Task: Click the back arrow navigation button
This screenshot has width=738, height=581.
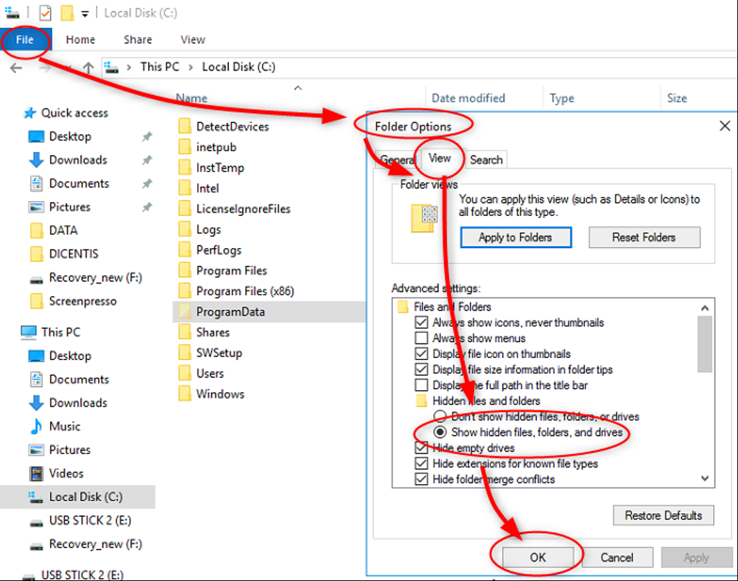Action: point(16,68)
